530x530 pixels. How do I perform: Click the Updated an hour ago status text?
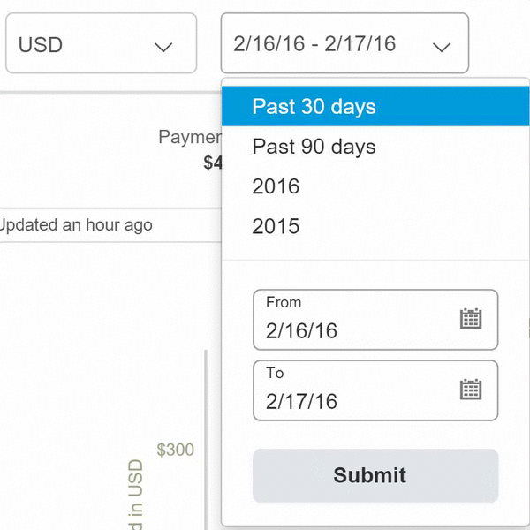pos(76,225)
